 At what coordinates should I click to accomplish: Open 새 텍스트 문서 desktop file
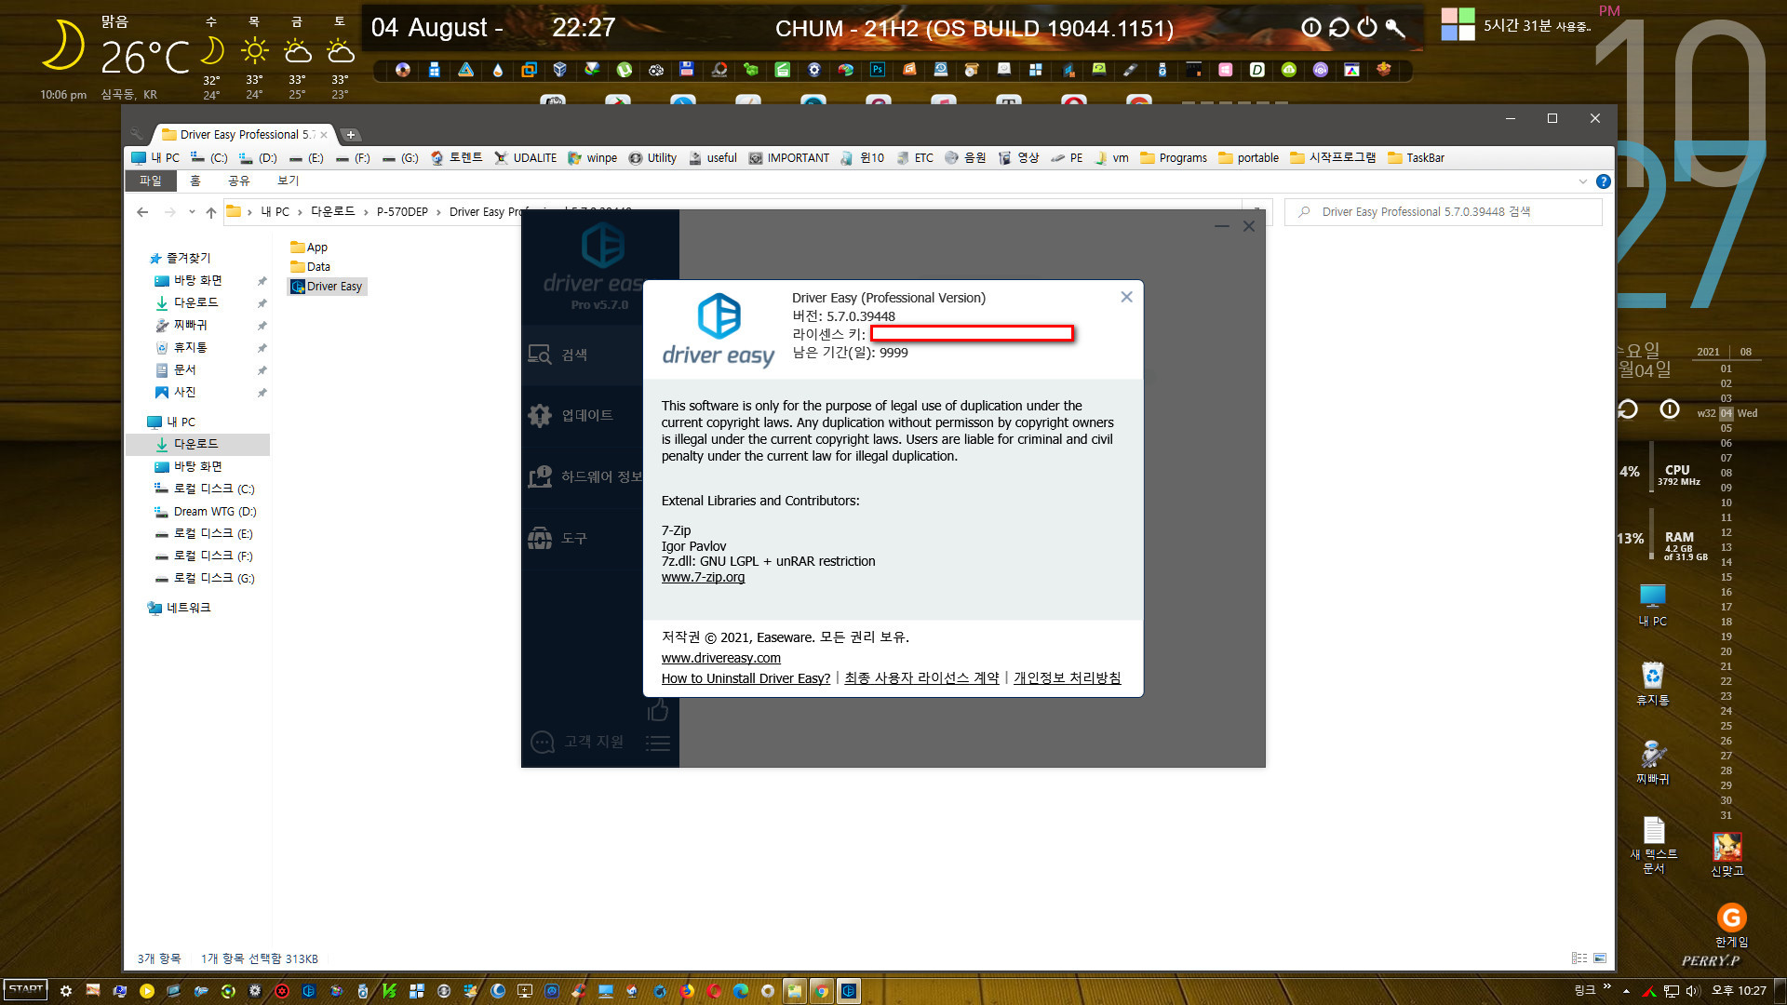coord(1653,845)
